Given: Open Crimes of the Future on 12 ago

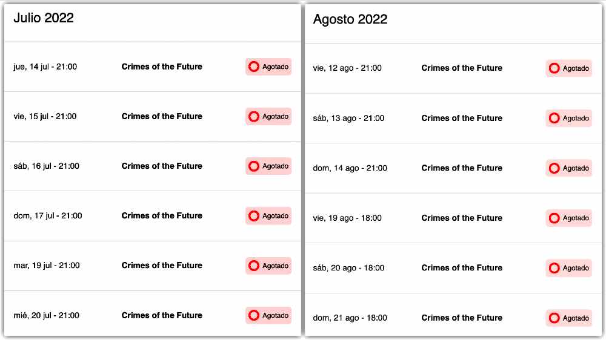Looking at the screenshot, I should click(462, 68).
